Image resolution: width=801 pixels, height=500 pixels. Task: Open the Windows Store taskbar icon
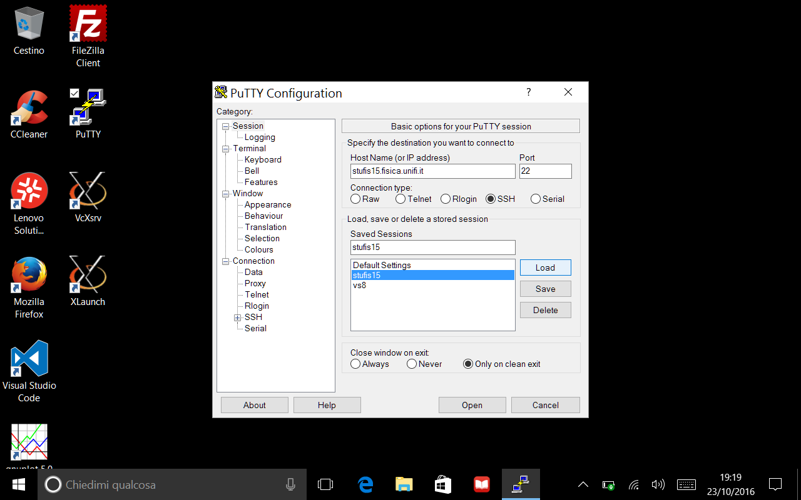pyautogui.click(x=443, y=484)
